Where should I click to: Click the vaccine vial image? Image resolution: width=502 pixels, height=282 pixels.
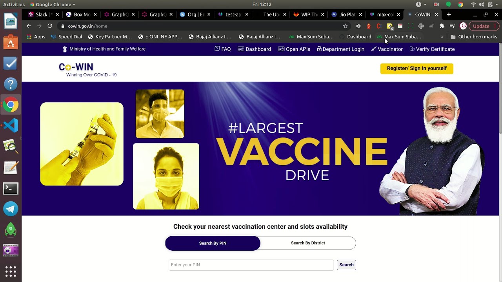(x=82, y=144)
